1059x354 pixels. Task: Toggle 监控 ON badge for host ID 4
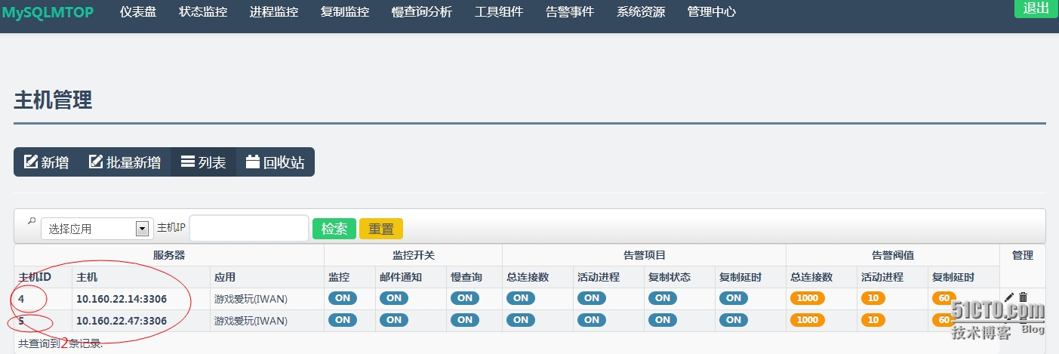point(342,298)
